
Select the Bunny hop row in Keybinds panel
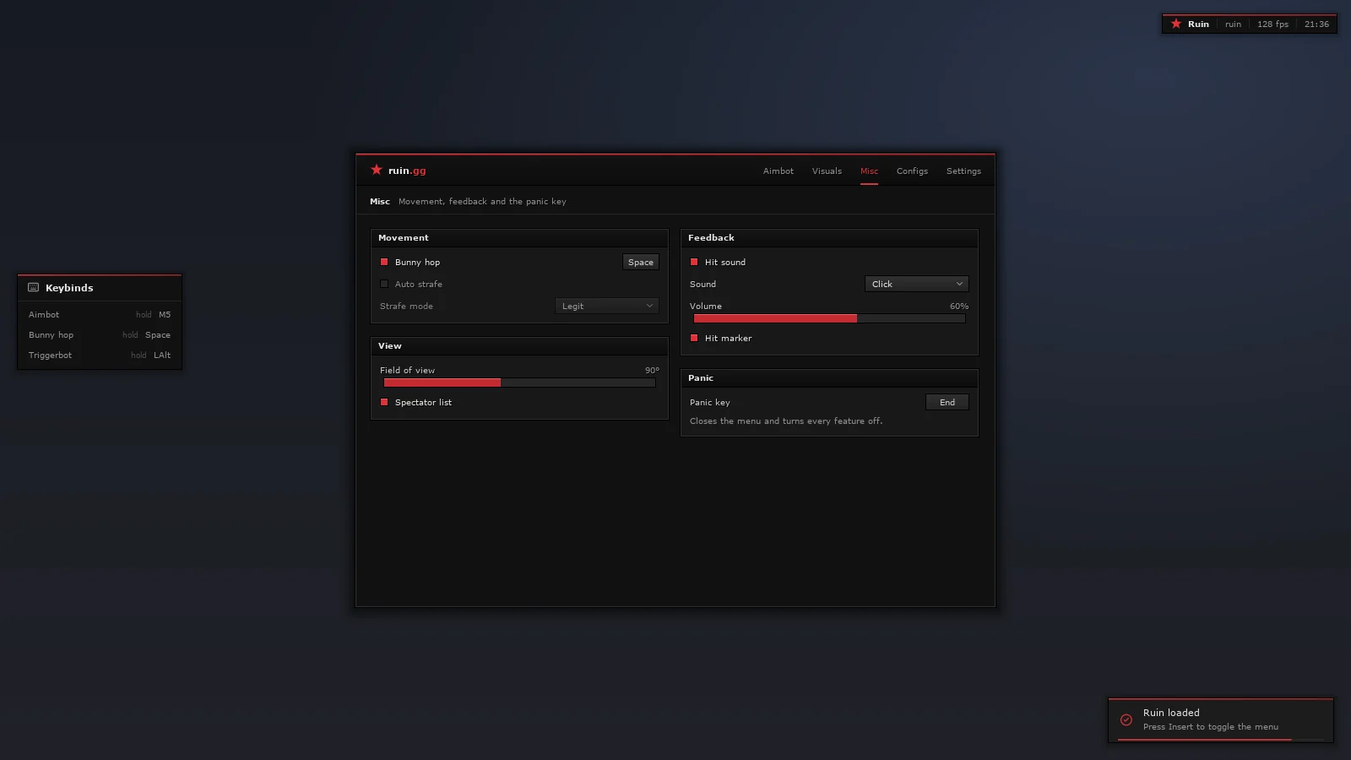click(100, 334)
